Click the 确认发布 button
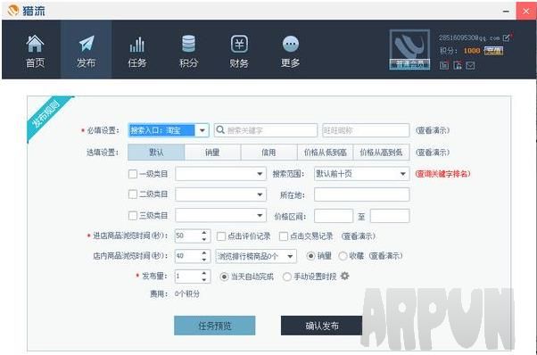Image resolution: width=537 pixels, height=355 pixels. (x=322, y=326)
